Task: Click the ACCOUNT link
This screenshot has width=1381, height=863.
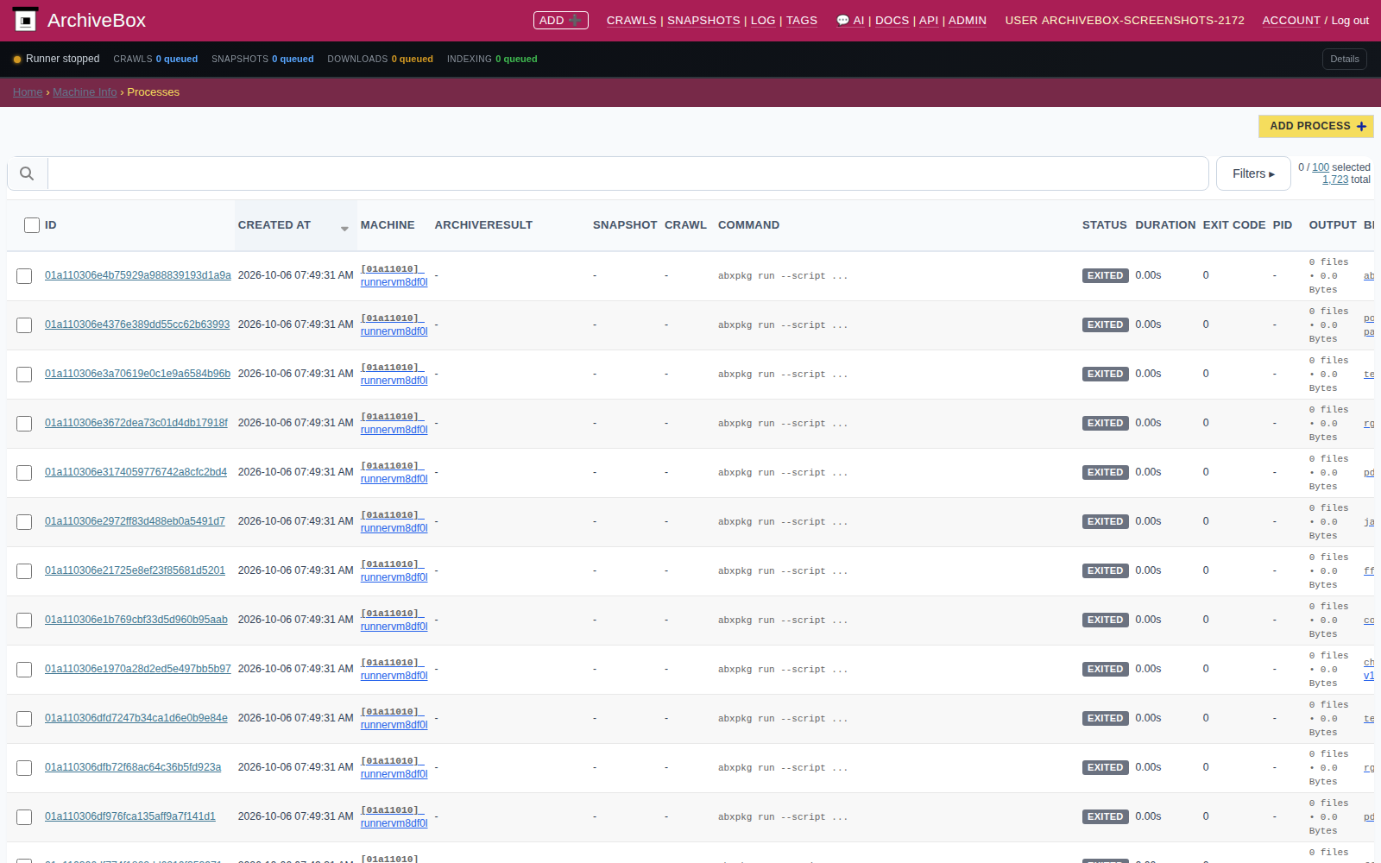Action: pos(1291,21)
